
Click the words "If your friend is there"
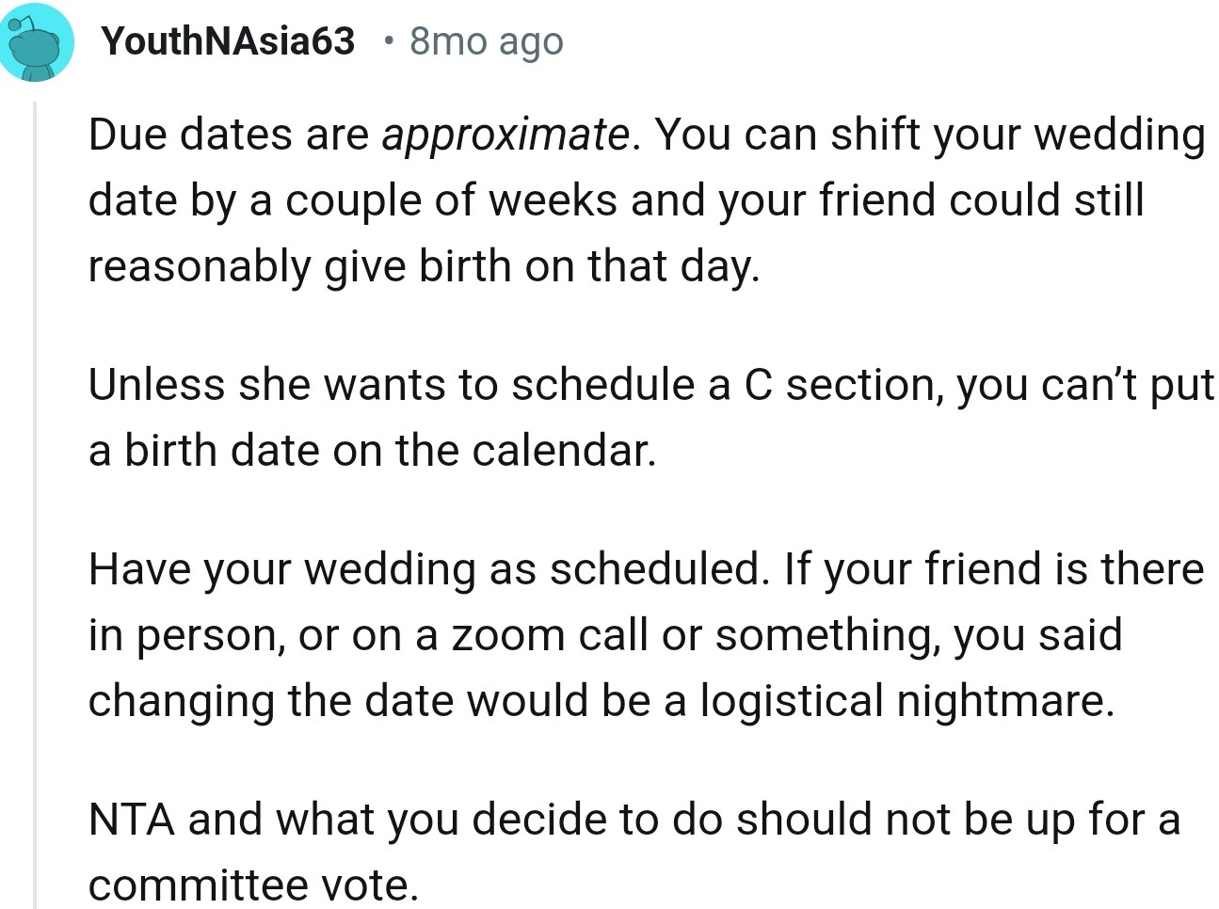click(x=993, y=568)
